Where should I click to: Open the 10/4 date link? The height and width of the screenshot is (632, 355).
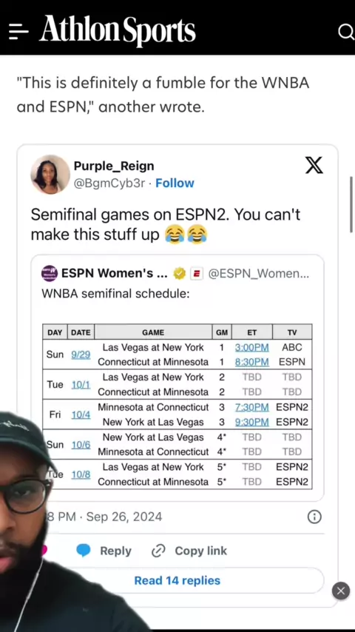click(81, 414)
